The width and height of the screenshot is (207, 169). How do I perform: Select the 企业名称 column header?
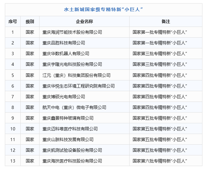click(84, 21)
